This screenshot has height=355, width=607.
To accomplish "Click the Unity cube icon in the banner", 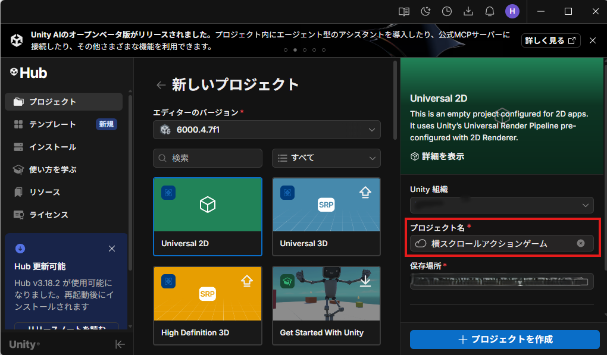I will coord(17,40).
